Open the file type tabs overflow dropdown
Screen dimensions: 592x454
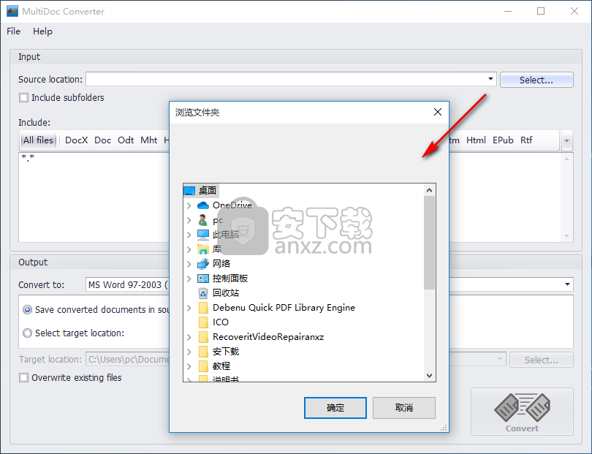[x=566, y=141]
